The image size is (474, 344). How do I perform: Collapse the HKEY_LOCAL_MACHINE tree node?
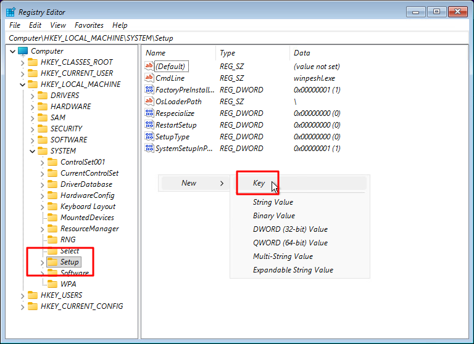(23, 84)
